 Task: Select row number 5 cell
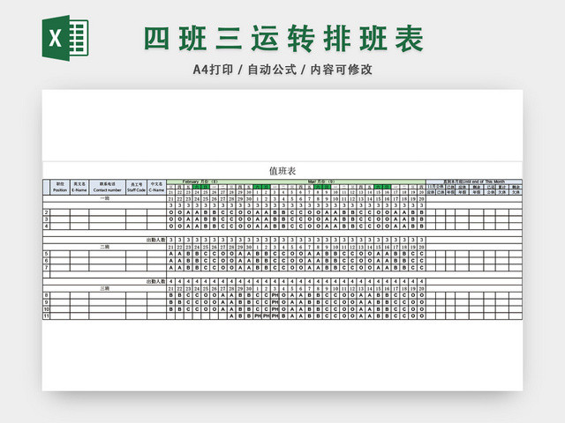pos(46,254)
